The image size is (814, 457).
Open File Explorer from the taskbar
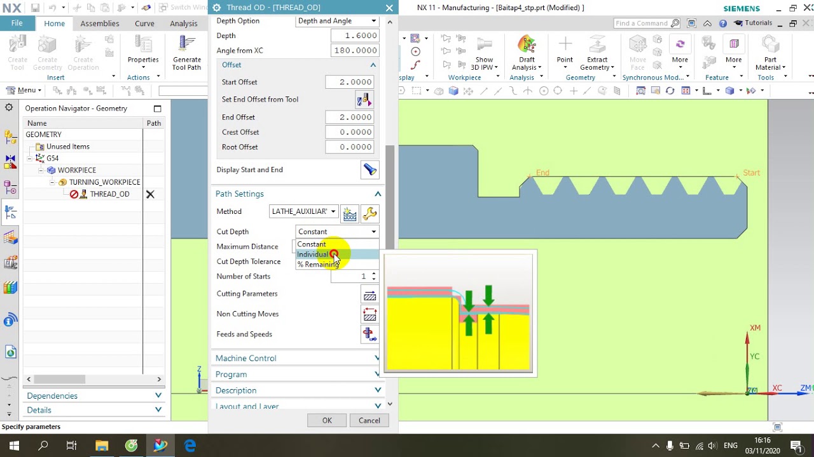tap(102, 446)
